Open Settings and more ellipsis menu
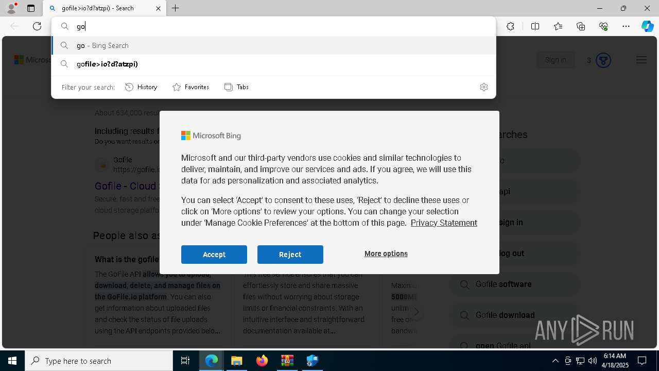The image size is (659, 371). coord(626,26)
